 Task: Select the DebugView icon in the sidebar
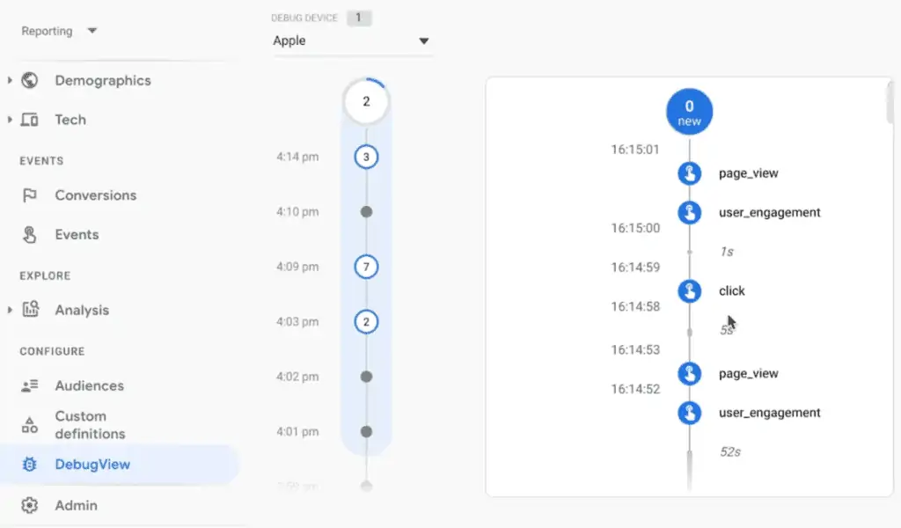(x=29, y=464)
